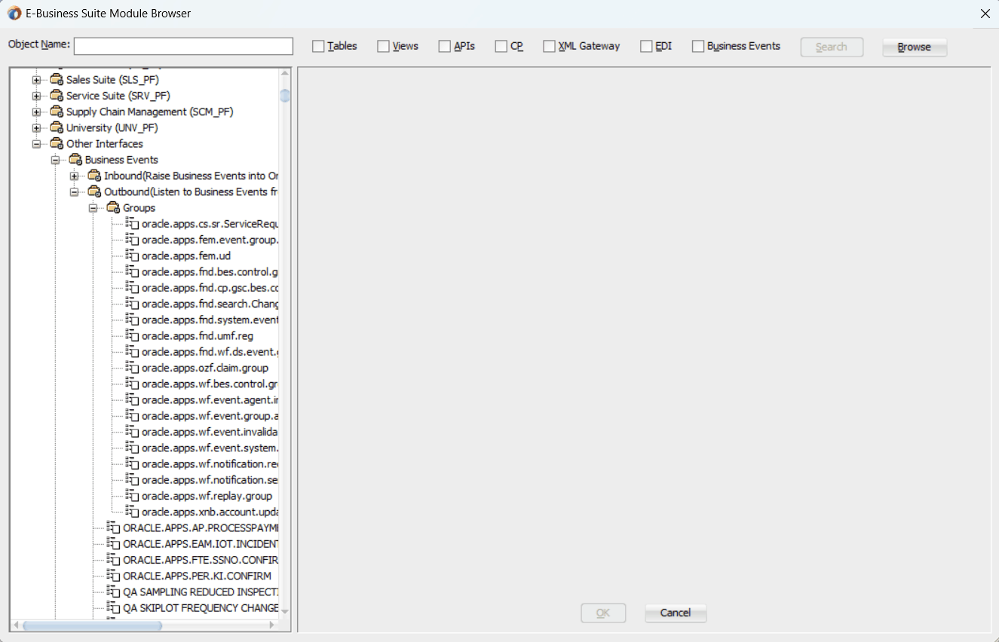Click the icon beside oracle.apps.fnd.search.Chang
Screen dimensions: 999x642
[x=132, y=304]
